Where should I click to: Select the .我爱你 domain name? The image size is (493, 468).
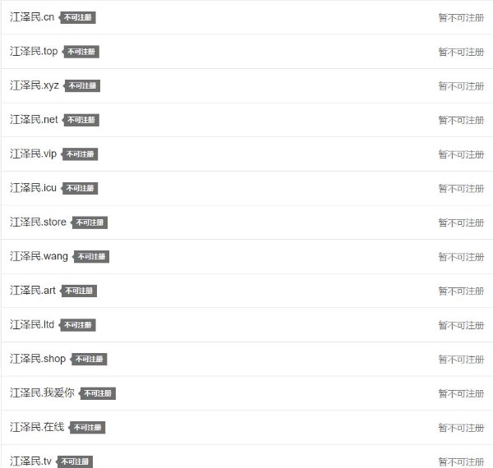click(x=42, y=393)
